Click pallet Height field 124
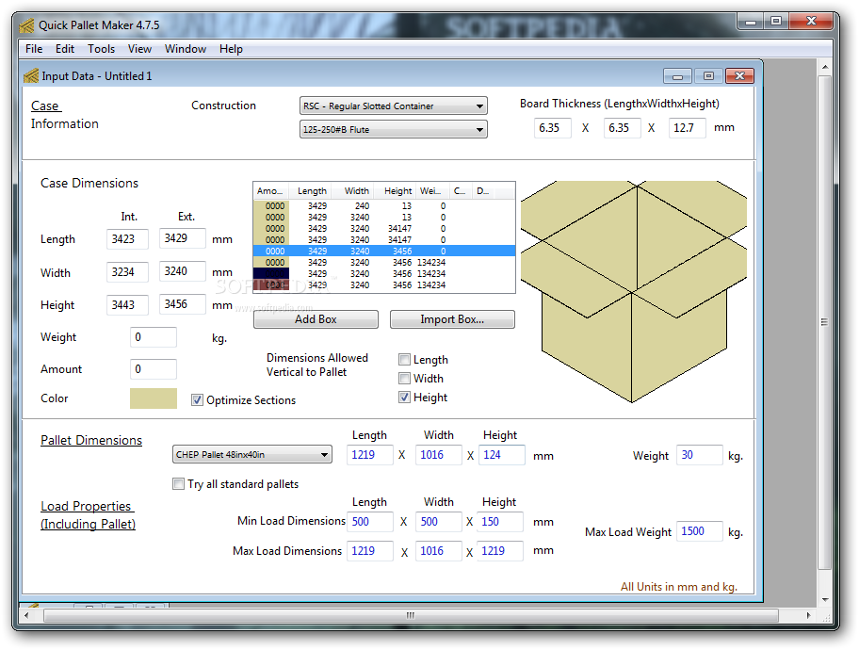This screenshot has height=650, width=859. [502, 455]
